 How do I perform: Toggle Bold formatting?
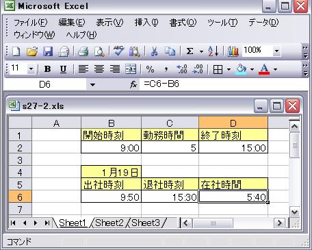pyautogui.click(x=47, y=69)
